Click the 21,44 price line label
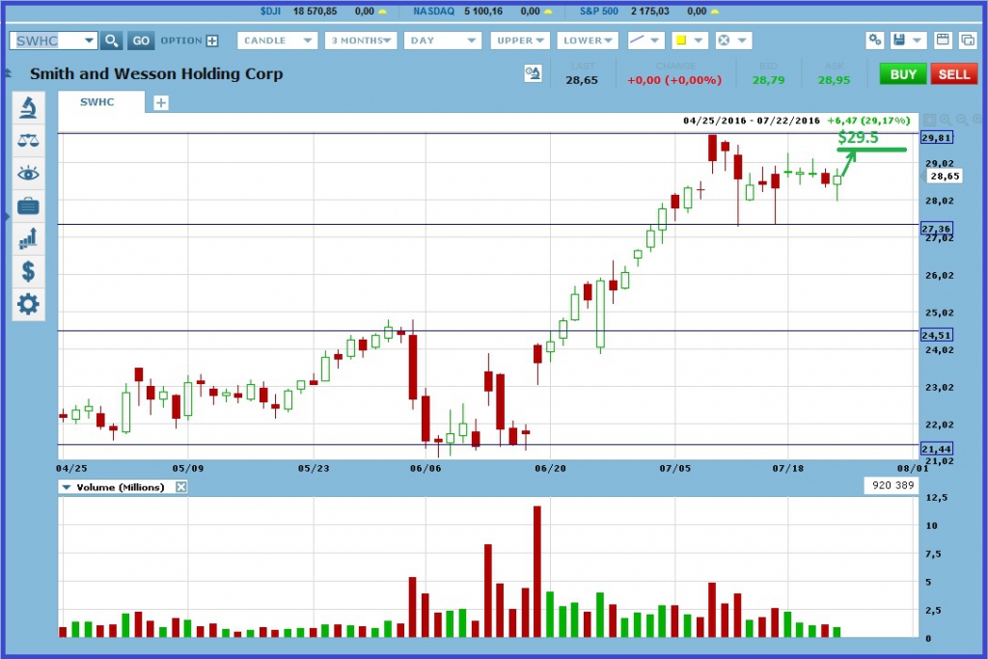The image size is (988, 659). click(936, 450)
